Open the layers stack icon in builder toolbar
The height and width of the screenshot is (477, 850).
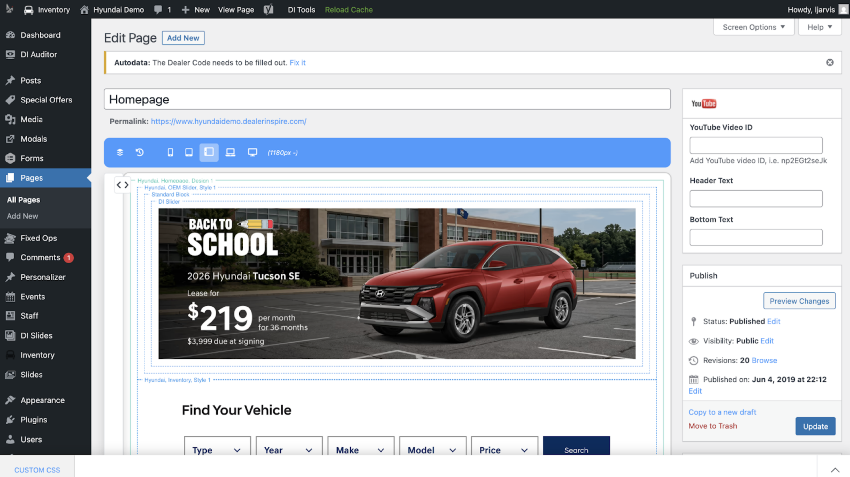pyautogui.click(x=120, y=152)
